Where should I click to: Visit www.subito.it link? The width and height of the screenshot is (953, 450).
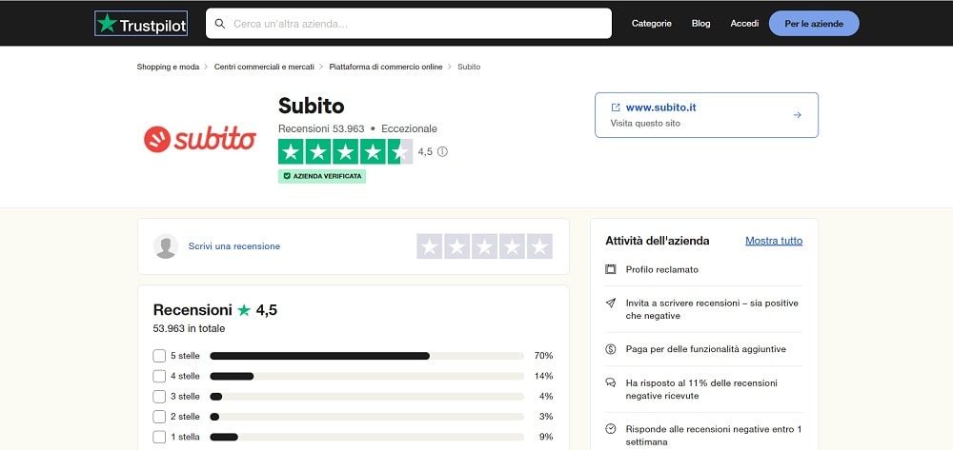click(660, 108)
